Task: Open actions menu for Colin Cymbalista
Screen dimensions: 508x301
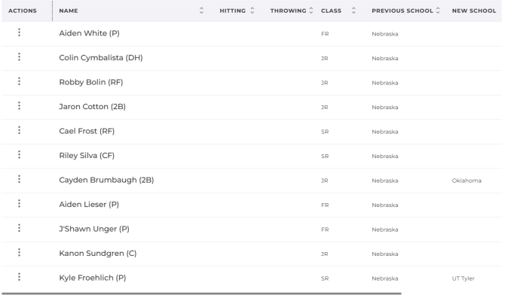Action: pos(19,57)
